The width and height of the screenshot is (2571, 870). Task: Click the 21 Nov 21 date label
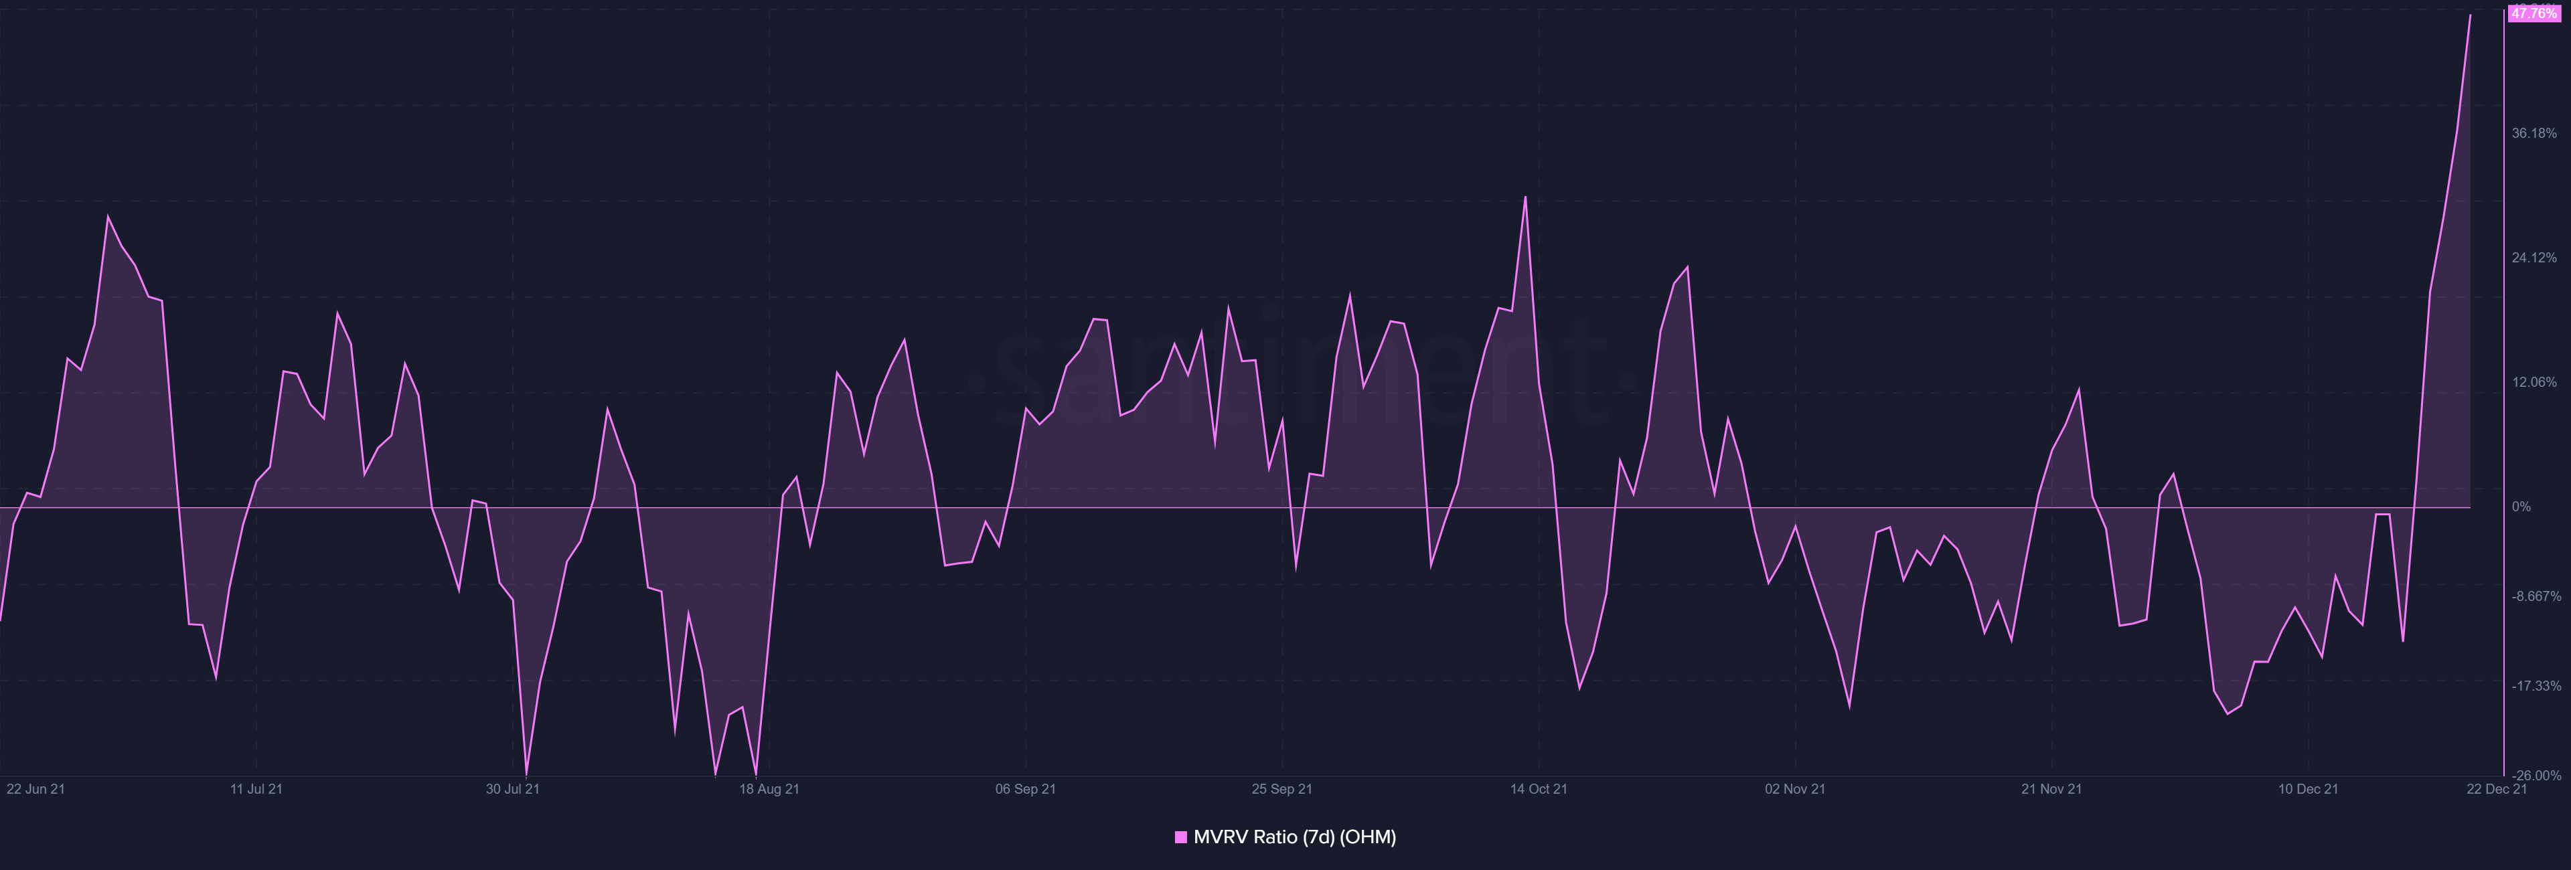click(x=2051, y=789)
